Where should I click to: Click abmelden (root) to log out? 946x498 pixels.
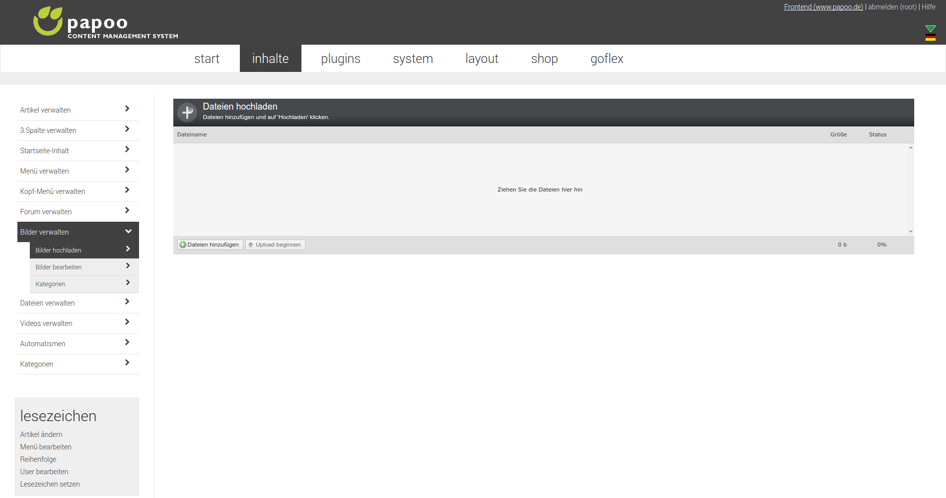[x=892, y=6]
